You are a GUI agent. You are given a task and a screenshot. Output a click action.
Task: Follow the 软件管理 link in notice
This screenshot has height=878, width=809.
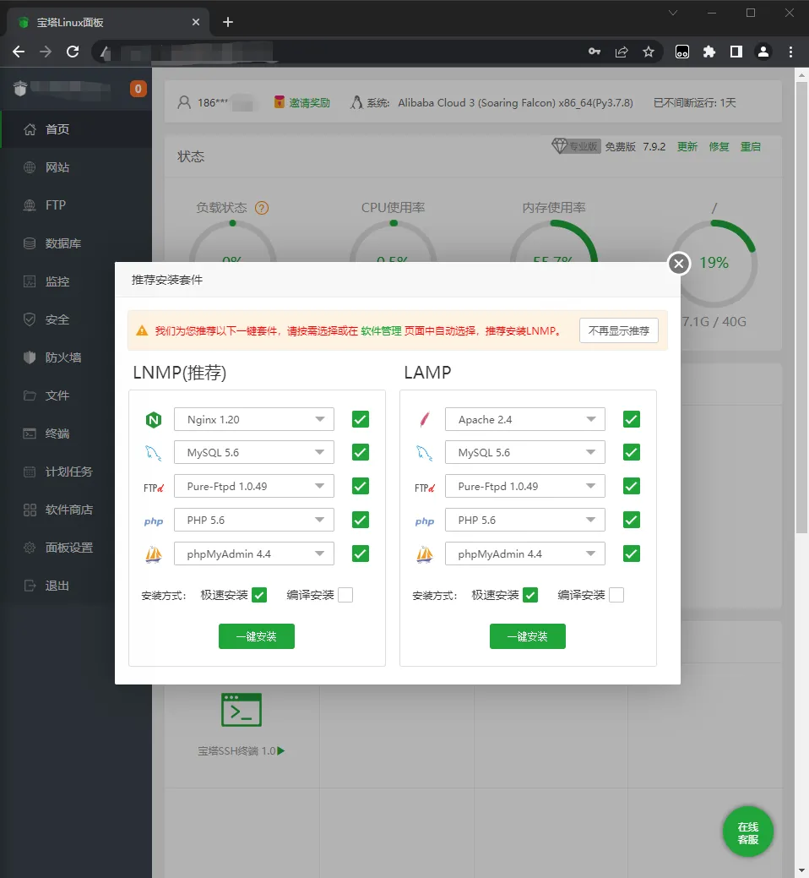pos(381,331)
